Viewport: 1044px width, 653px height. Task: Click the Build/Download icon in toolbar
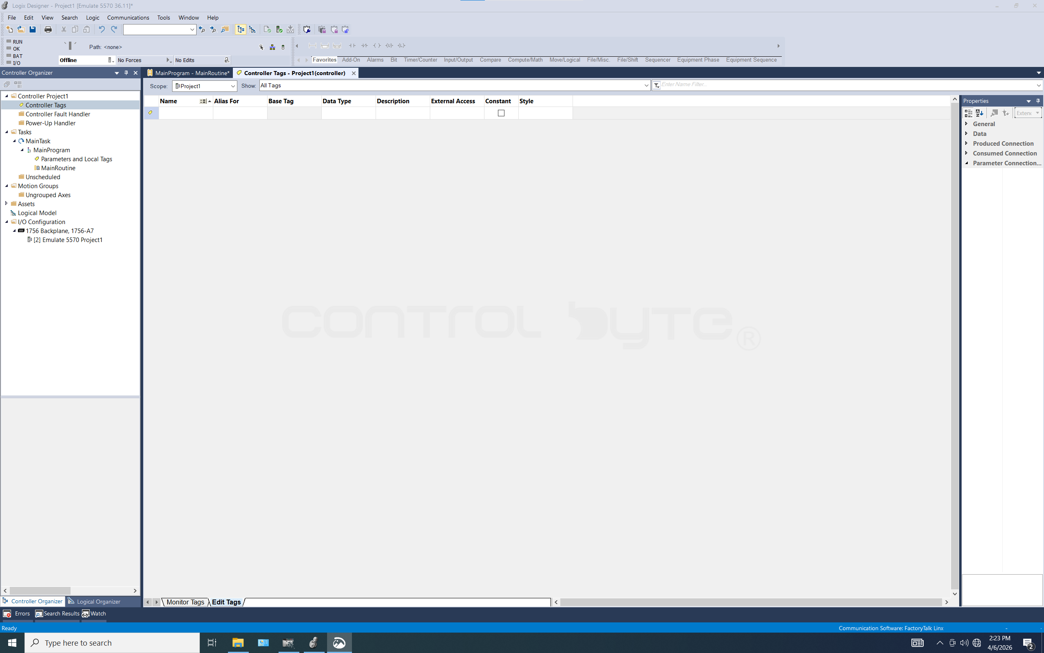290,29
